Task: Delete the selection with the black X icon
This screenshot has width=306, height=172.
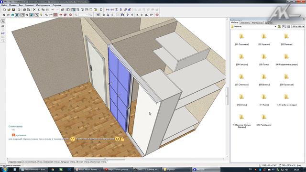Action: coord(34,10)
